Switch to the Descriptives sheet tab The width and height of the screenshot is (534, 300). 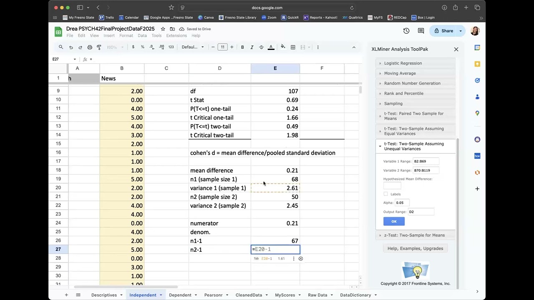[104, 295]
